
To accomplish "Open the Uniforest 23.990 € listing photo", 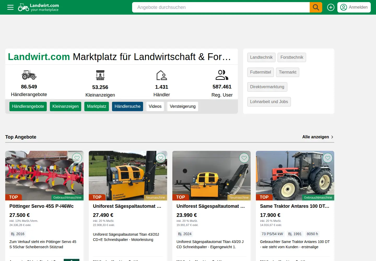I will click(x=211, y=176).
